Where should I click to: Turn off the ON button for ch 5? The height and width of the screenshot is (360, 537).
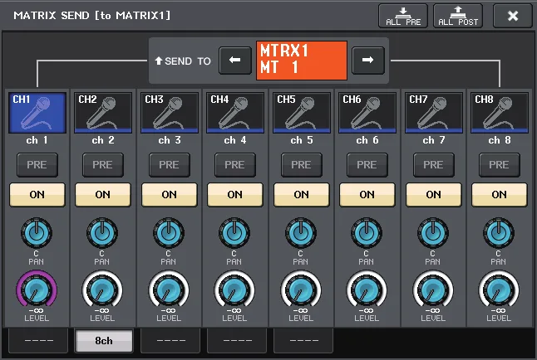[x=302, y=195]
